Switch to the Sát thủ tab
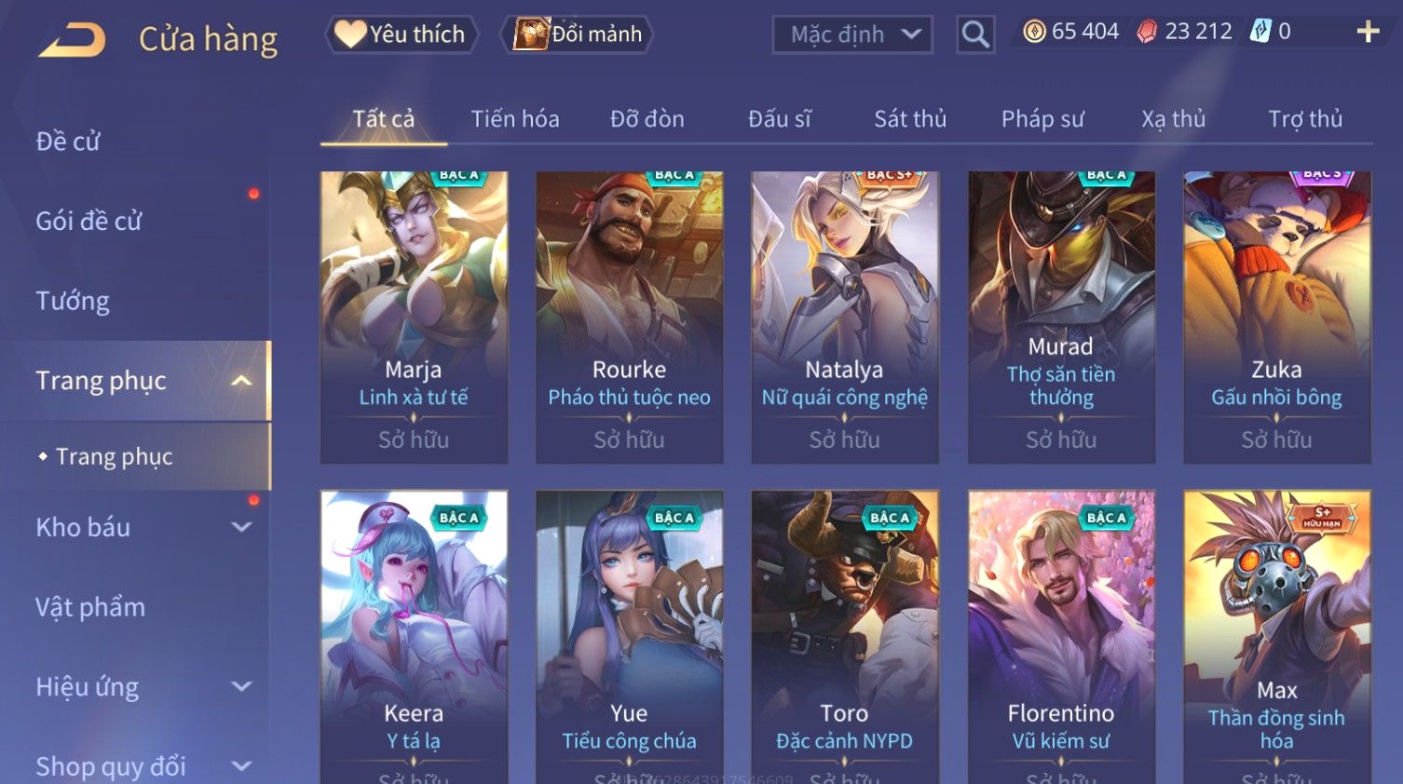Screen dimensions: 1403x784 click(x=910, y=119)
